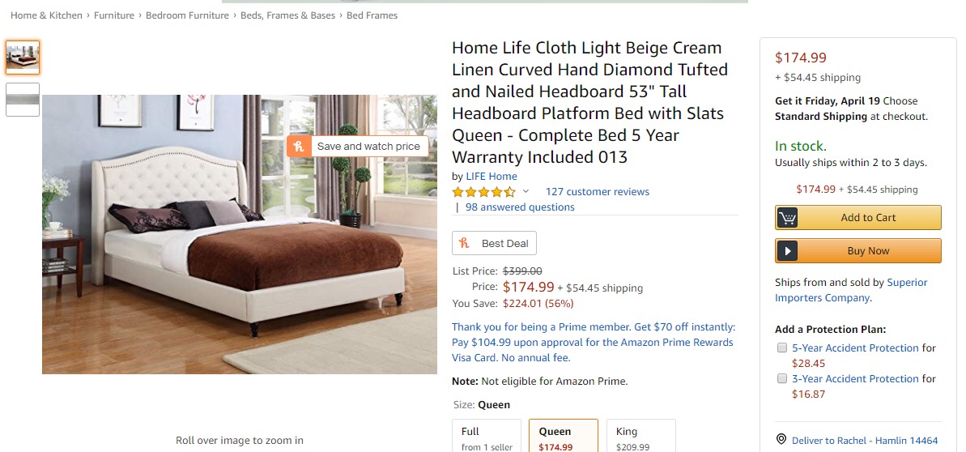Select the first bed product thumbnail
Viewport: 966px width, 452px height.
point(23,58)
